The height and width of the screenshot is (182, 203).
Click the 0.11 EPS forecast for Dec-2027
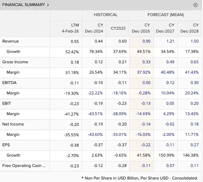tap(170, 145)
